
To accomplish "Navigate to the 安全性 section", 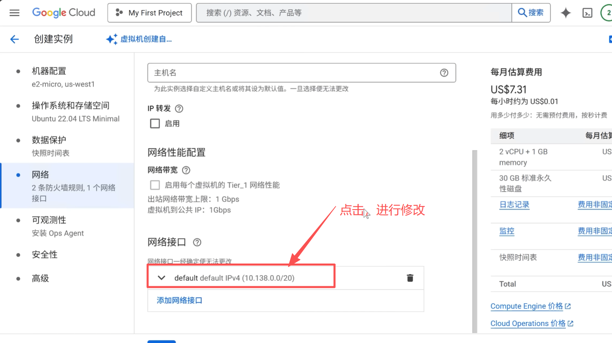I will (x=45, y=254).
